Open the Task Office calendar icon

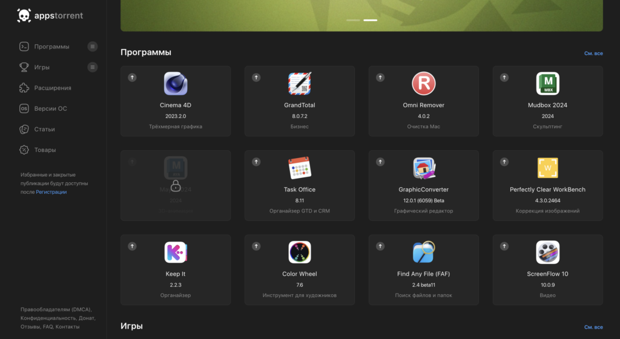point(299,168)
